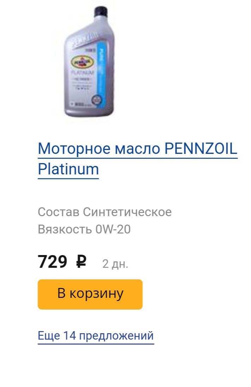This screenshot has height=387, width=251.
Task: Show 'Еще 14 предложений' offers link
Action: [x=96, y=336]
